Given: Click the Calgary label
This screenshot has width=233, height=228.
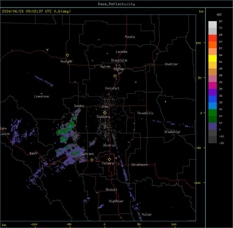Looking at the screenshot, I should coord(108,163).
